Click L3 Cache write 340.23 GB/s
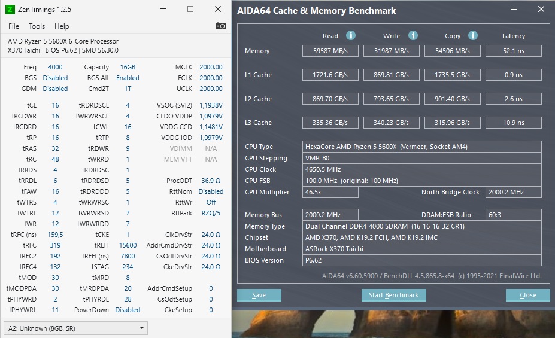Image resolution: width=555 pixels, height=338 pixels. point(392,123)
